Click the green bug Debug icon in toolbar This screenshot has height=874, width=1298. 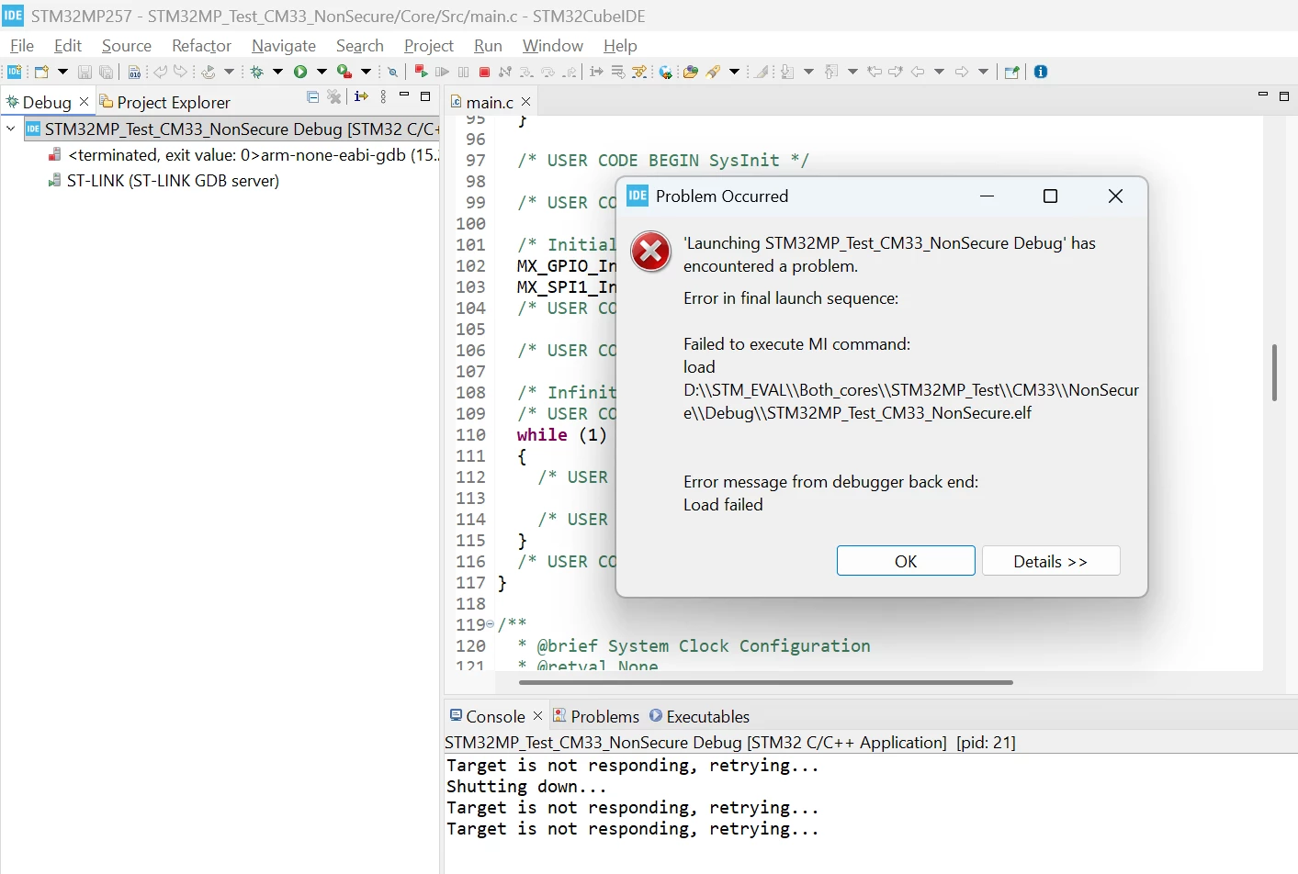[256, 72]
